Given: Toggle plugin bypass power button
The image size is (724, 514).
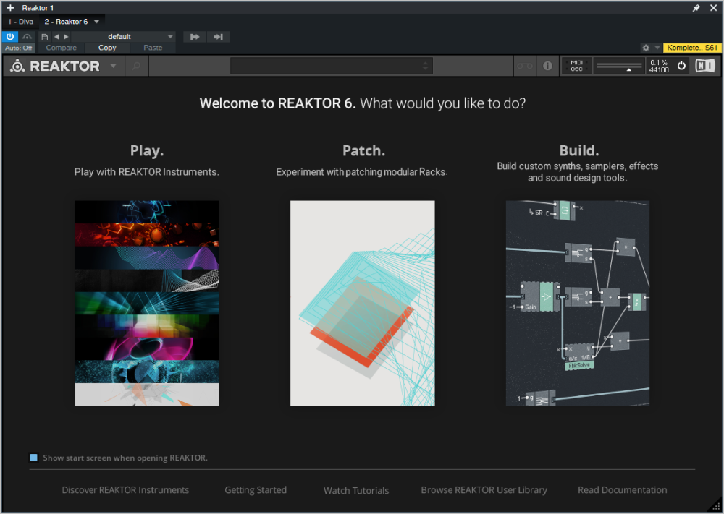Looking at the screenshot, I should pyautogui.click(x=10, y=37).
